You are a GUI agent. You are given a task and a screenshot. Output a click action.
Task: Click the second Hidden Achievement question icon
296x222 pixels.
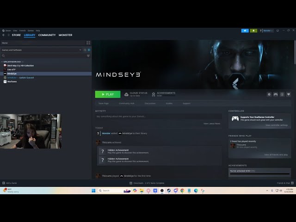click(x=103, y=160)
